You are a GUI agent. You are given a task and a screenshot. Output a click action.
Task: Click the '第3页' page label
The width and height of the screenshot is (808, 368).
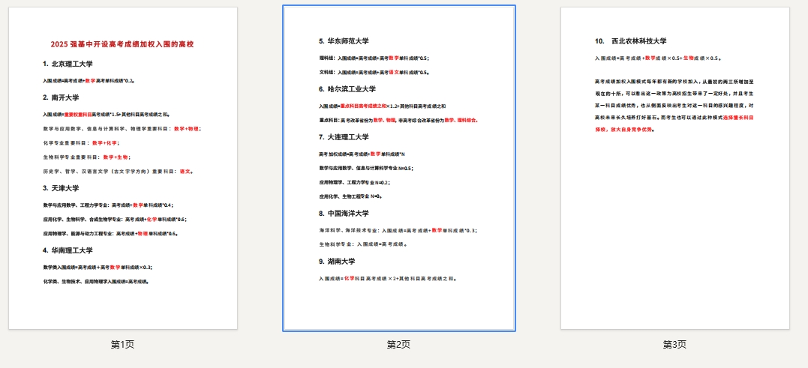pos(674,344)
